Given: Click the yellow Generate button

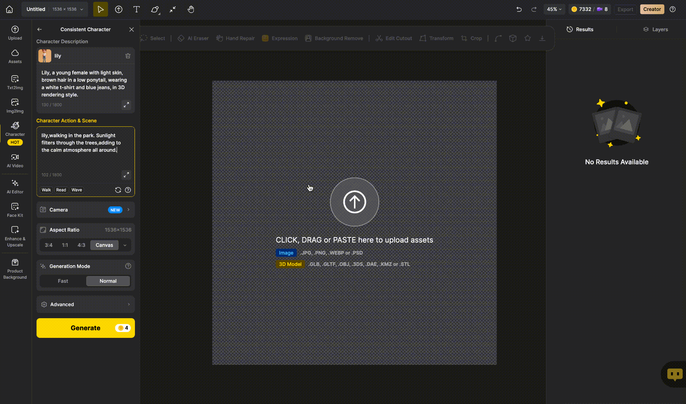Looking at the screenshot, I should [x=86, y=328].
